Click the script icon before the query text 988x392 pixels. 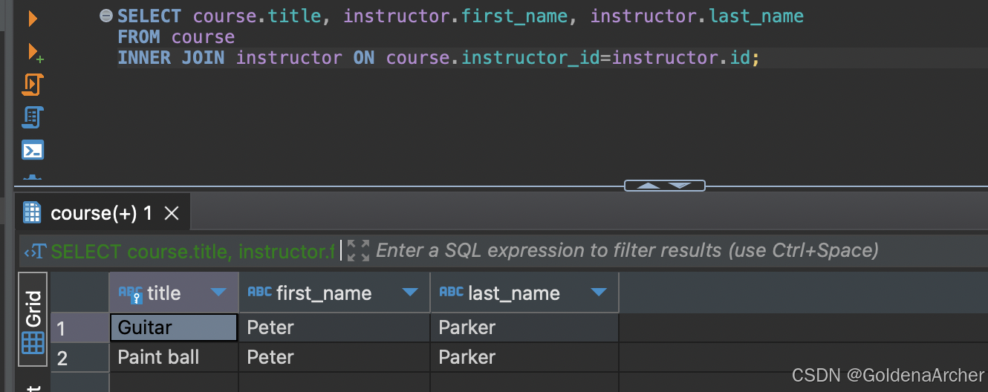tap(36, 251)
